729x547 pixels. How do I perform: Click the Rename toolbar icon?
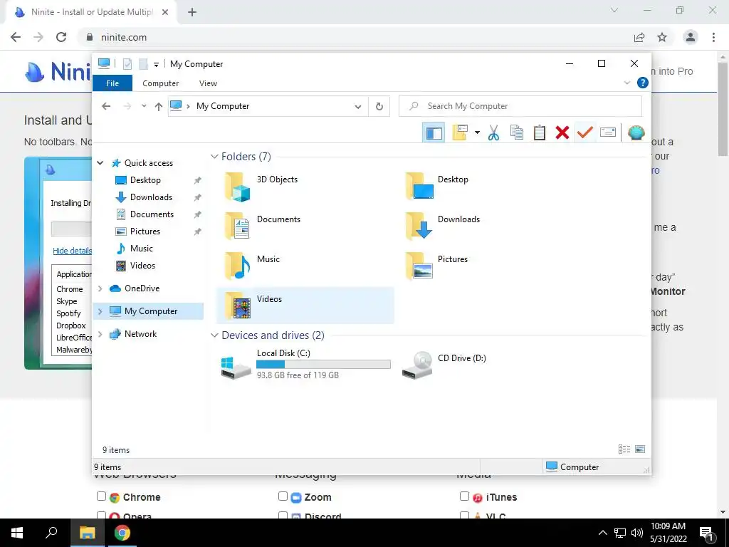(608, 133)
